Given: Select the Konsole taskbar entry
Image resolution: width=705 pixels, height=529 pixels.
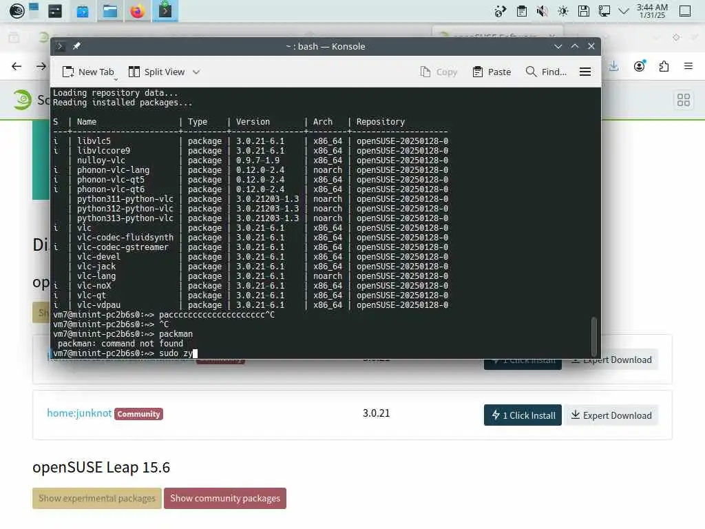Looking at the screenshot, I should click(x=165, y=11).
